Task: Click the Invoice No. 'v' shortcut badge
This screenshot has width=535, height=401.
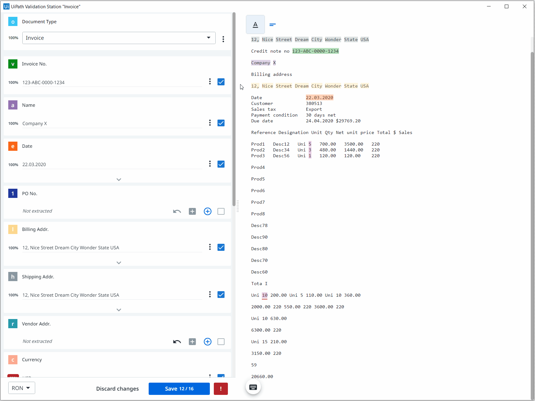Action: (x=13, y=64)
